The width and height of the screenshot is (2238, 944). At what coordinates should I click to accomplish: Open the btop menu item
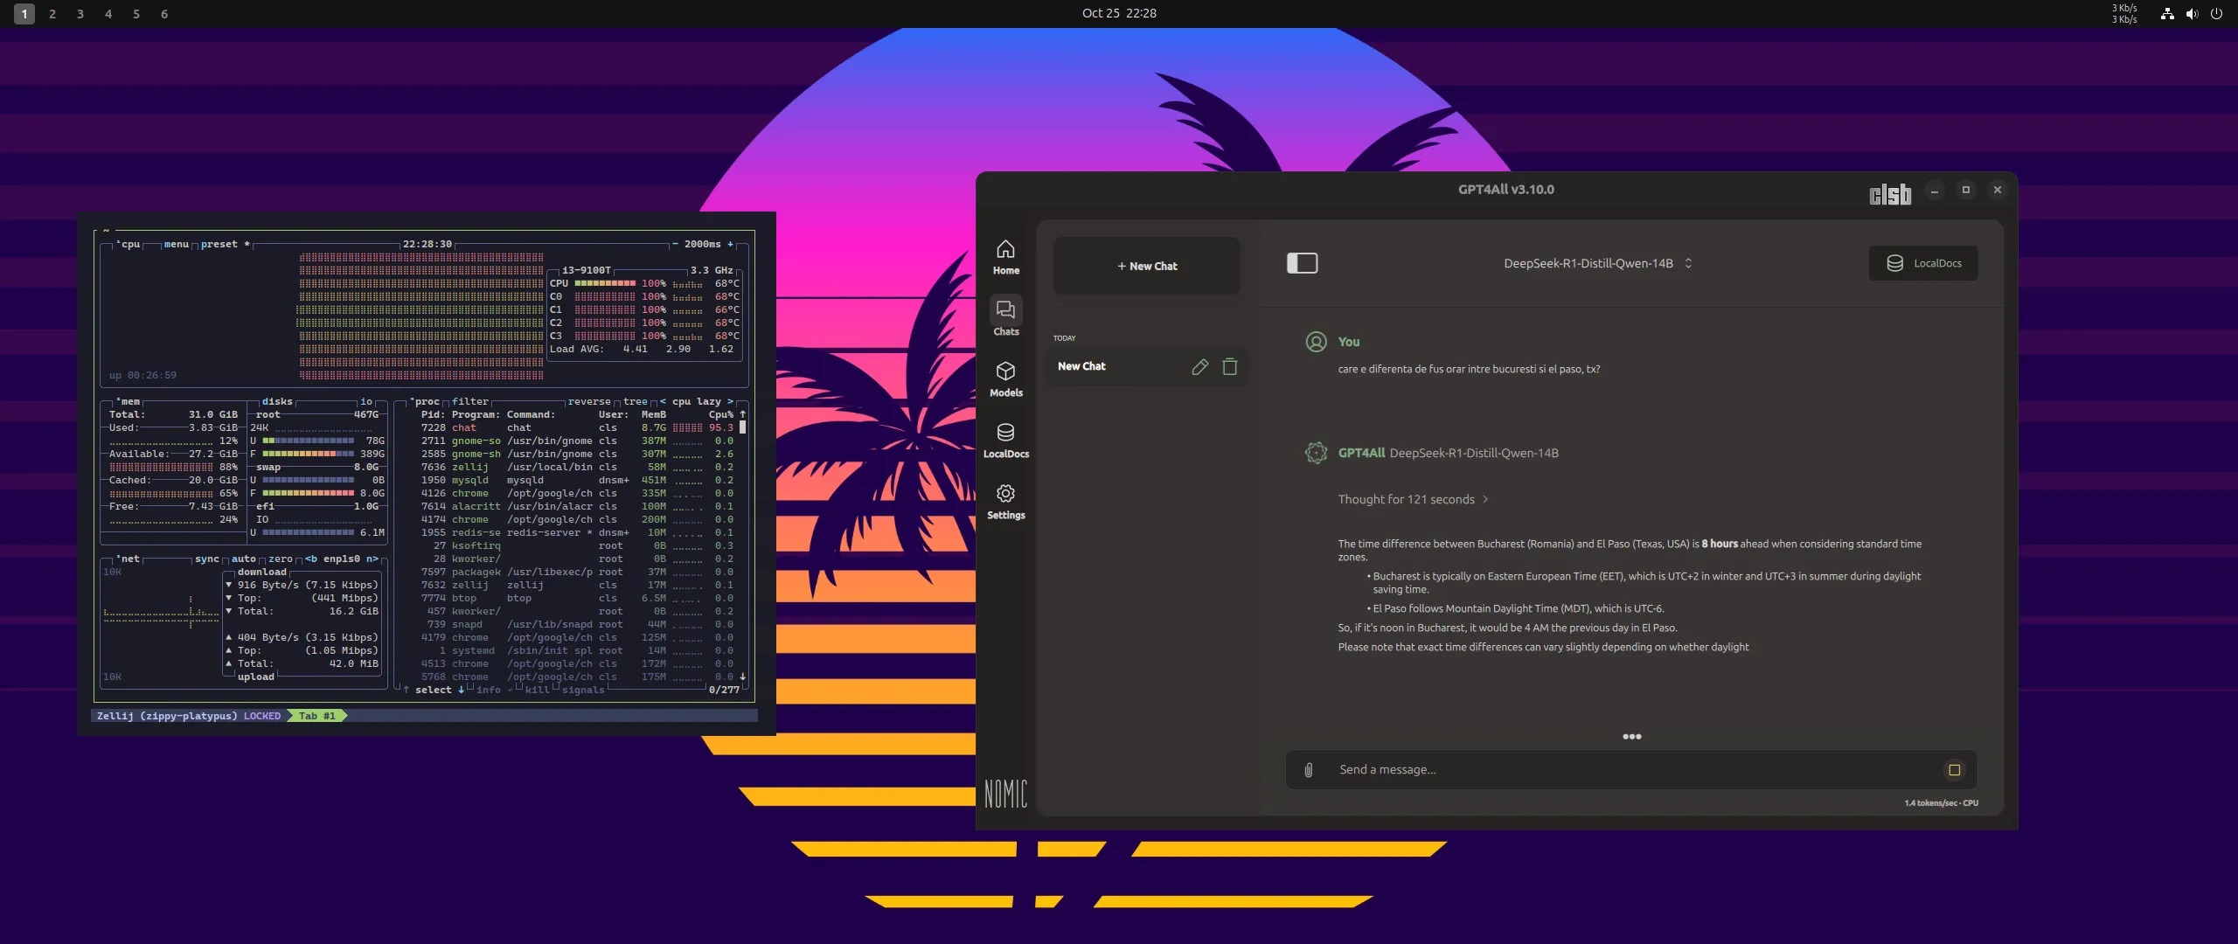pos(176,245)
